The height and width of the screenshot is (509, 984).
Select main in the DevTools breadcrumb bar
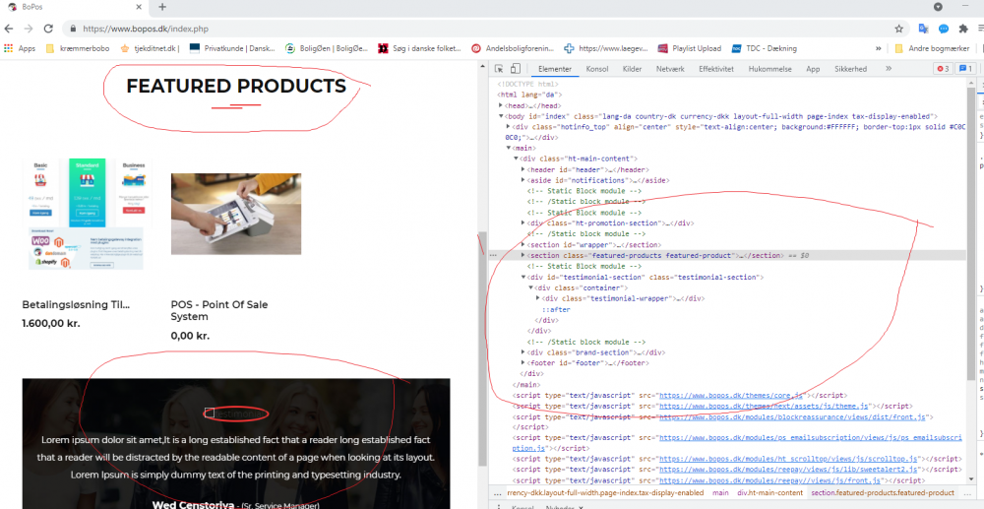click(720, 493)
